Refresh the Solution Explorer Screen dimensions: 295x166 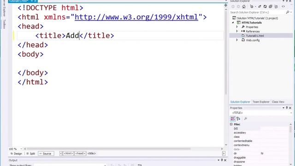pos(265,6)
